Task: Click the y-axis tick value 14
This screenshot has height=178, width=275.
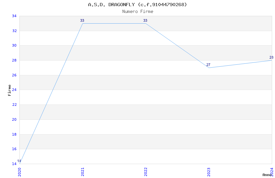Action: [14, 164]
